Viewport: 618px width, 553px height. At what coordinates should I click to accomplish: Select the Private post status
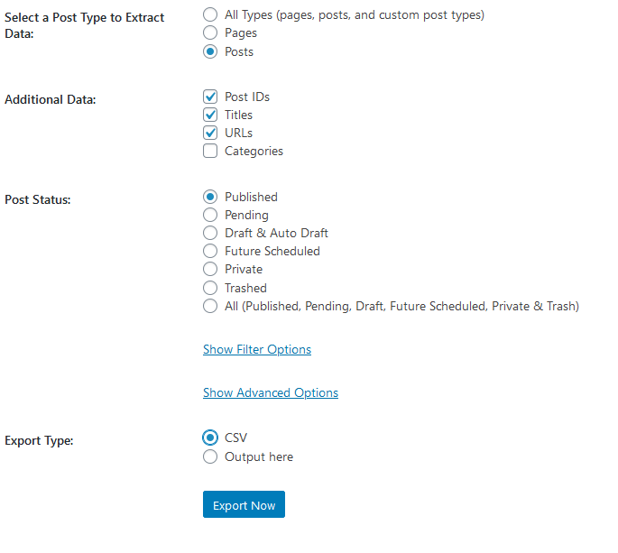[x=210, y=269]
